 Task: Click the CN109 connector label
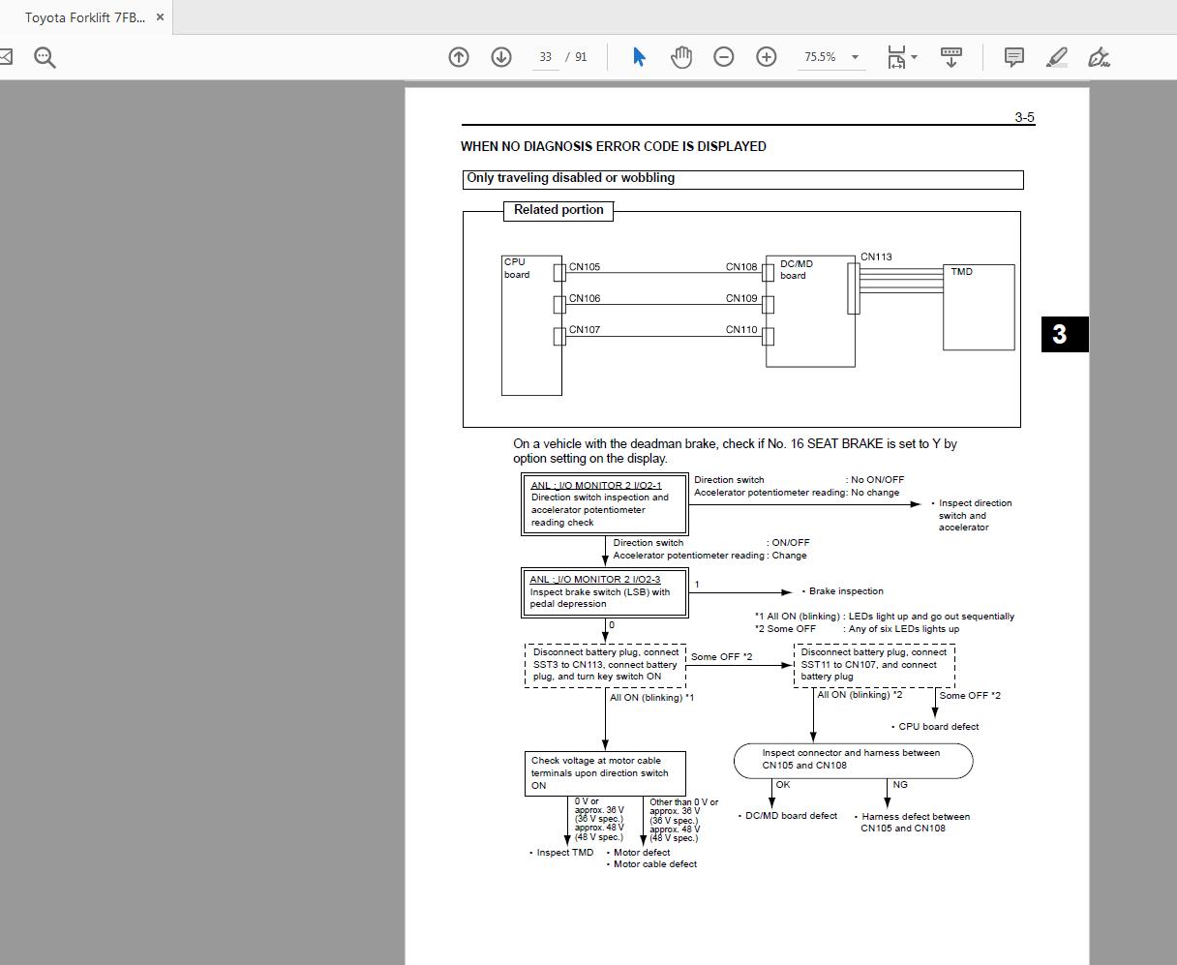[741, 298]
